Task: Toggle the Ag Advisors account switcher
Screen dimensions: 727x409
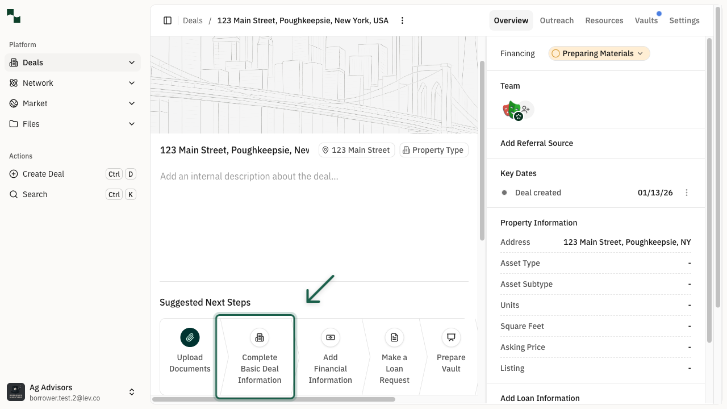Action: 132,391
